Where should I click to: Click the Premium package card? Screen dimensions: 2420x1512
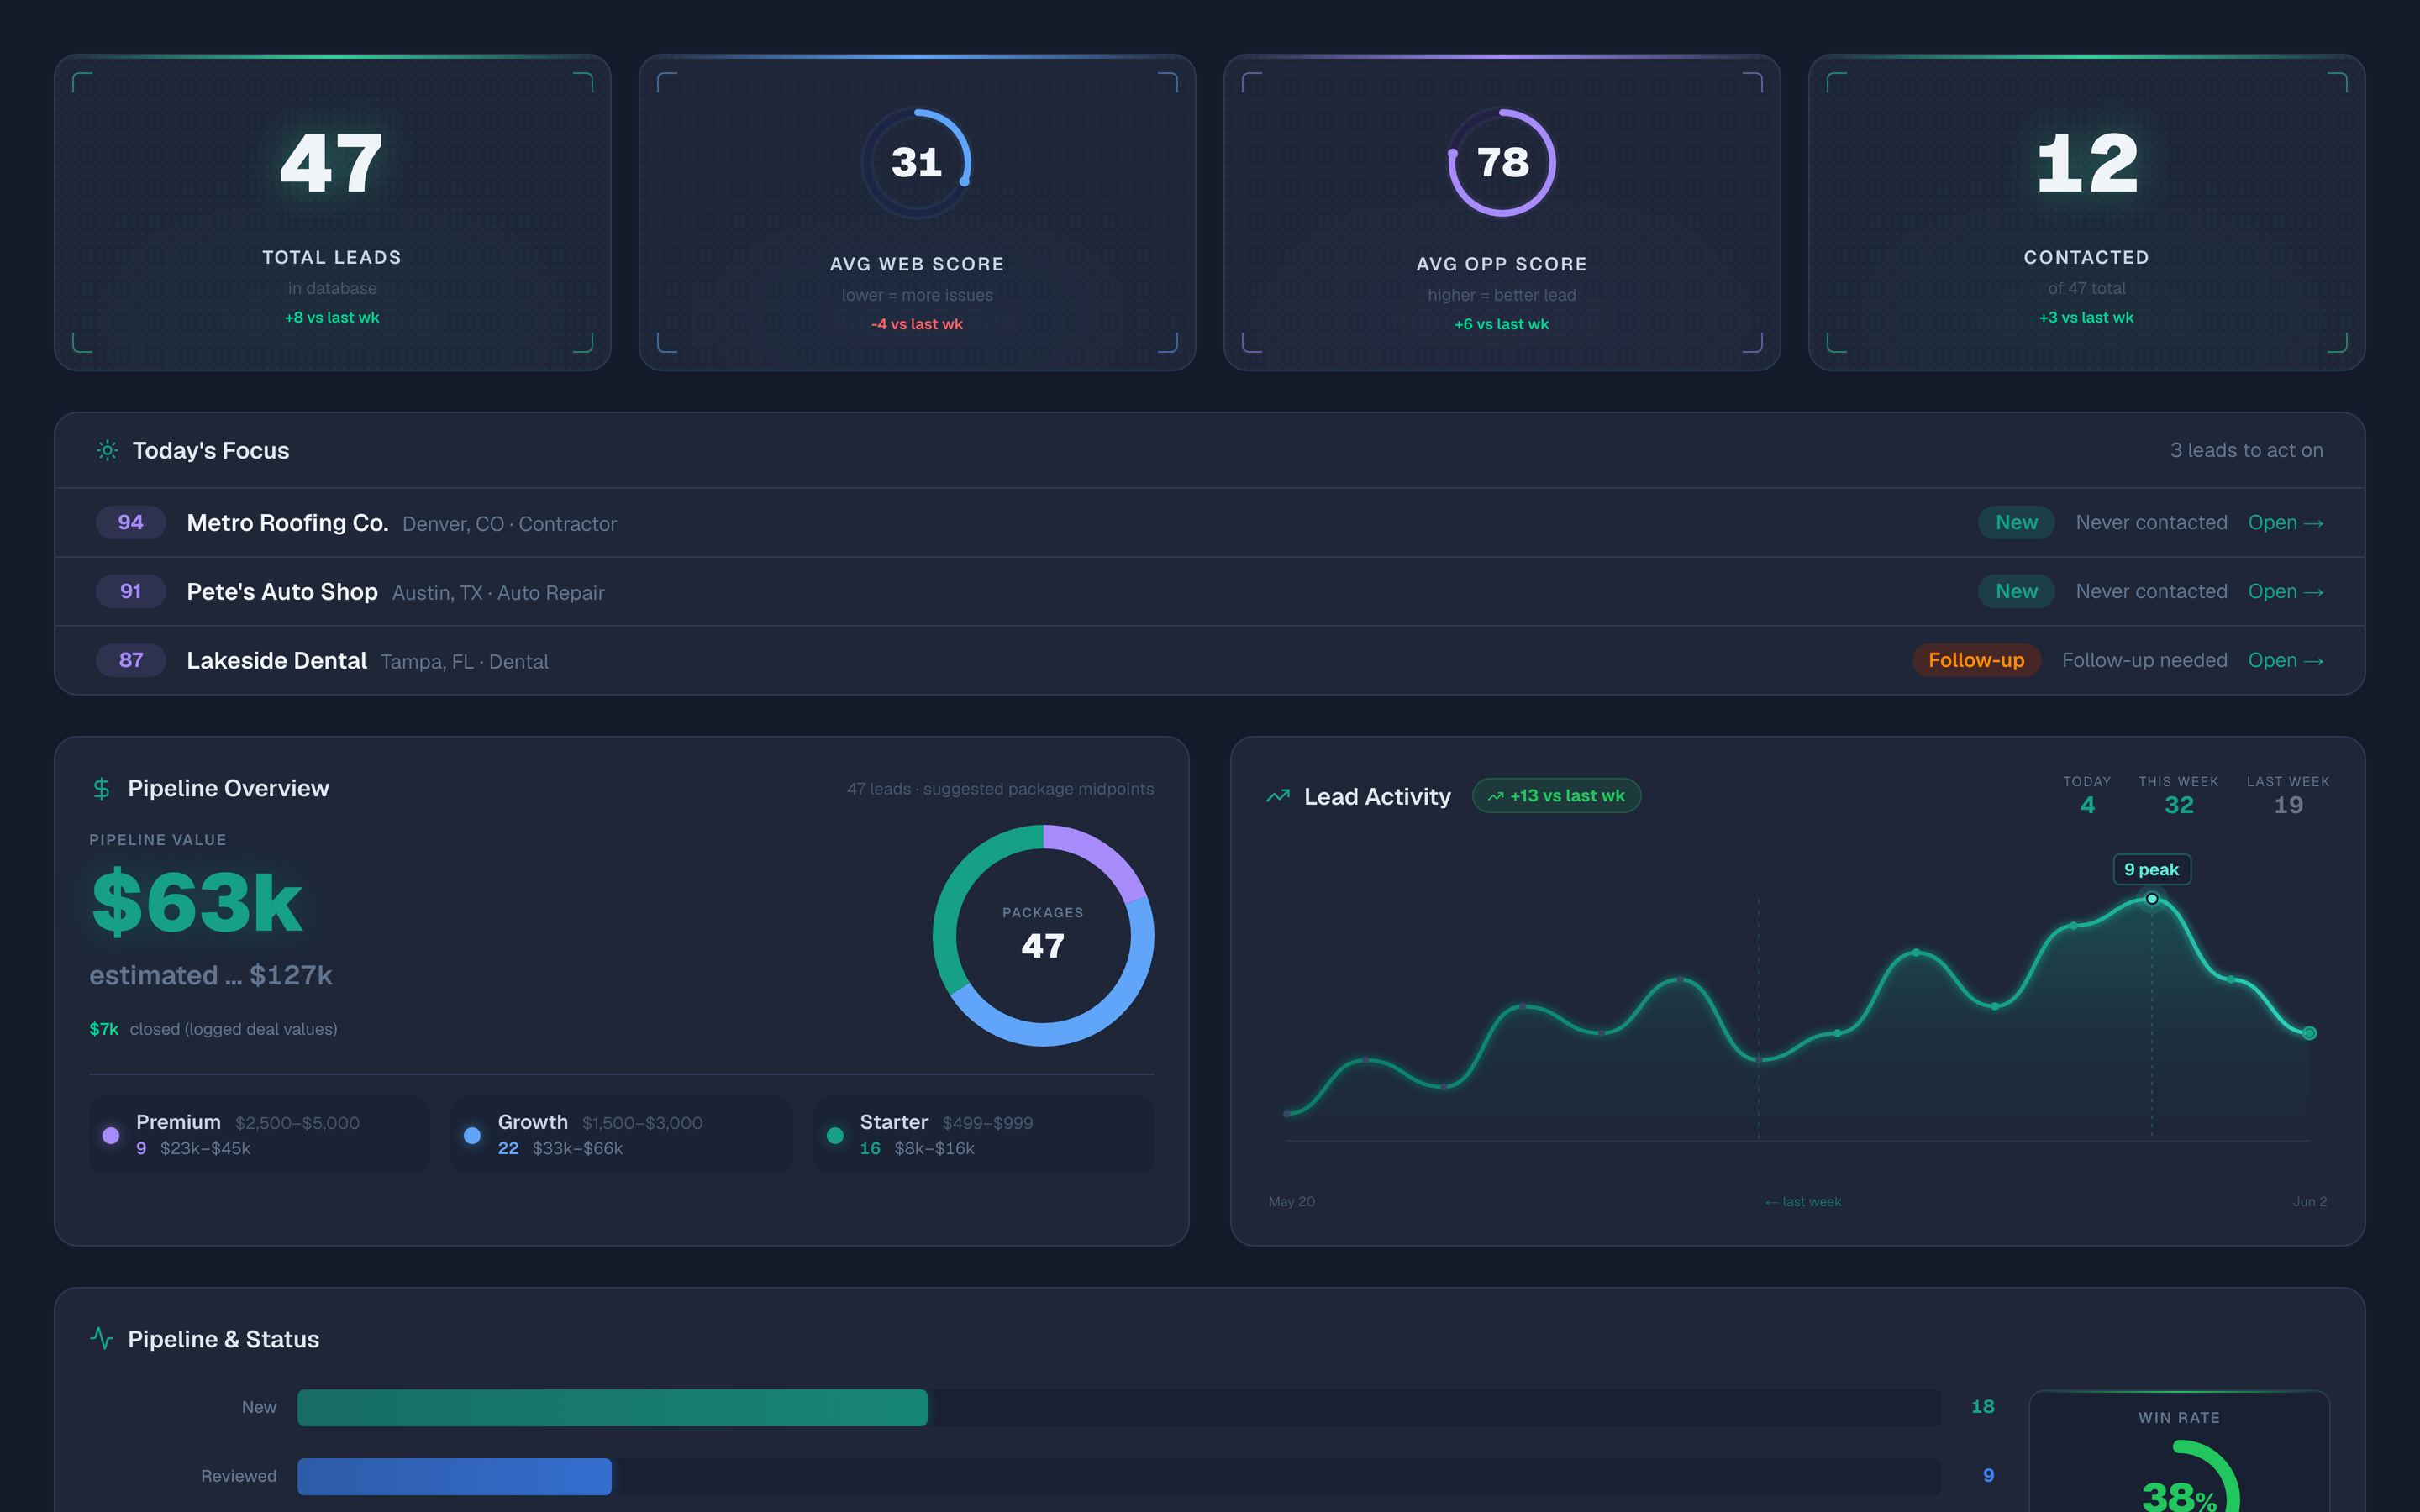point(260,1135)
